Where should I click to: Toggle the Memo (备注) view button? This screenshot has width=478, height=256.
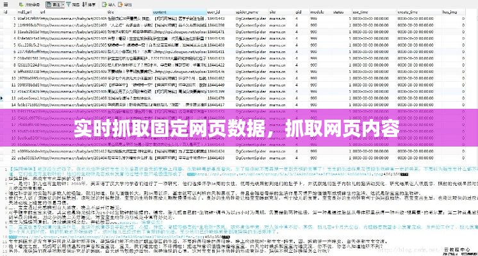pyautogui.click(x=56, y=4)
